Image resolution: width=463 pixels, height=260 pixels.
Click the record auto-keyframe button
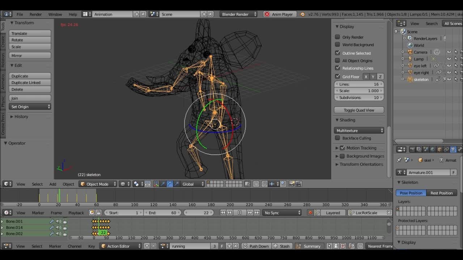click(310, 213)
